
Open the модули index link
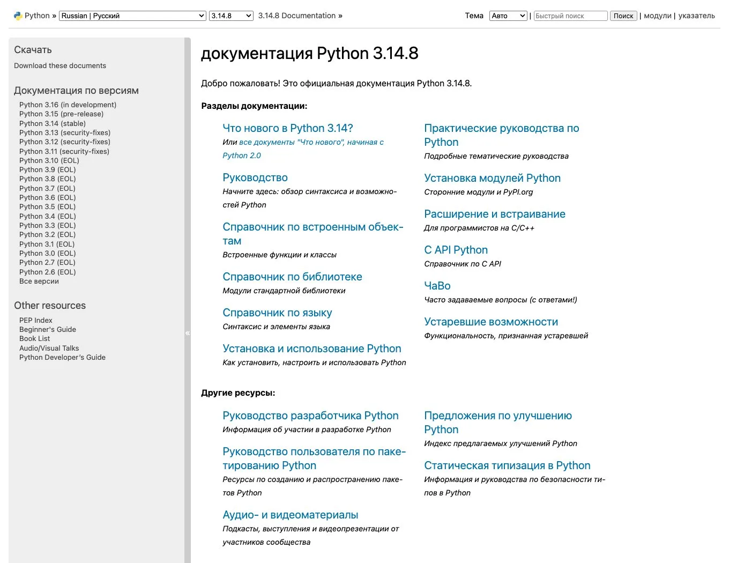[658, 16]
